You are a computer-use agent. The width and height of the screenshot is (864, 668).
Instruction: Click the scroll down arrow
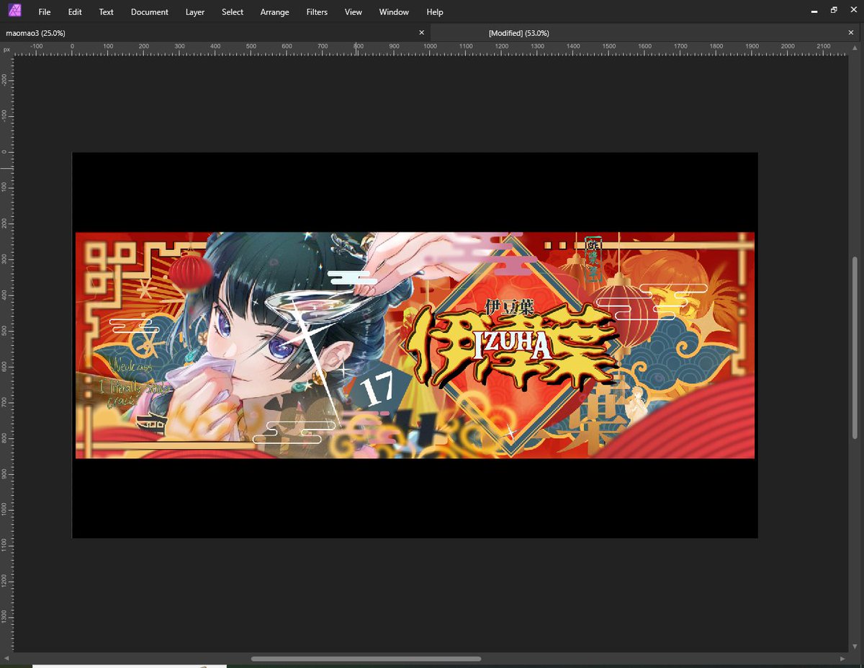click(855, 646)
